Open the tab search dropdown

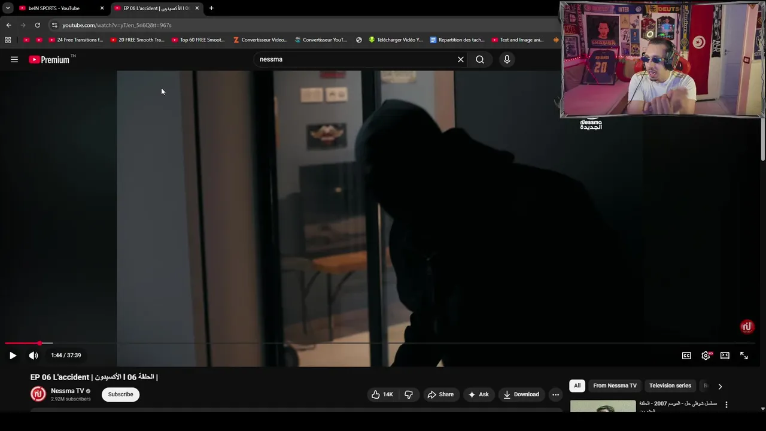8,8
